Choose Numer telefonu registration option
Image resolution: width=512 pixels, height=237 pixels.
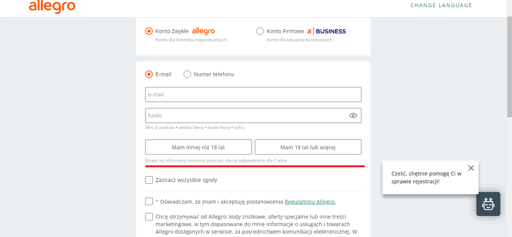187,74
